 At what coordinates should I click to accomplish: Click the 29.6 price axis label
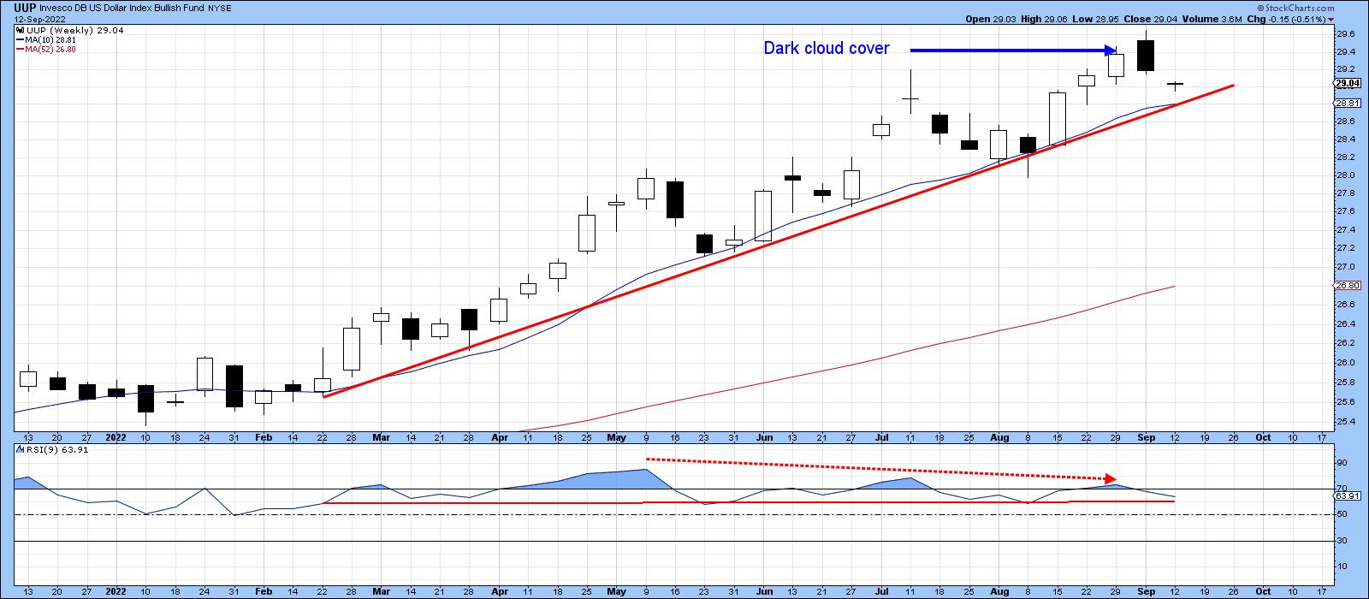tap(1344, 34)
